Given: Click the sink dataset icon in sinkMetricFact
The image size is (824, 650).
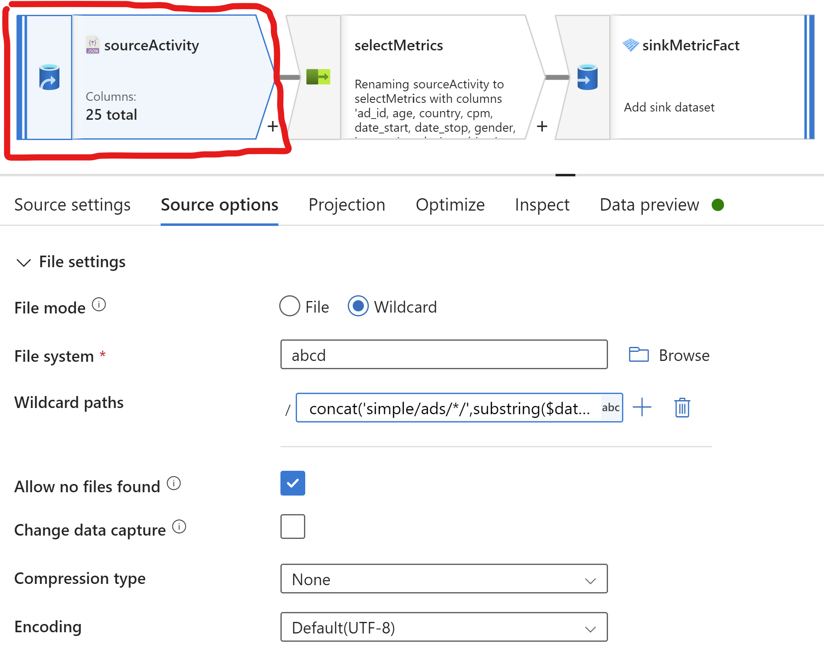Looking at the screenshot, I should [x=587, y=77].
